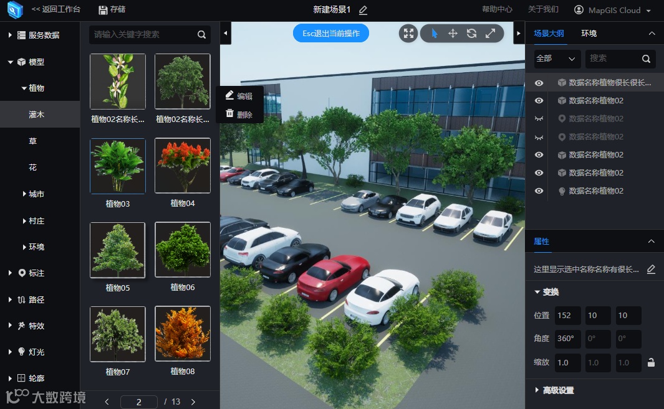Open 关于我们 link
The image size is (664, 409).
[543, 9]
